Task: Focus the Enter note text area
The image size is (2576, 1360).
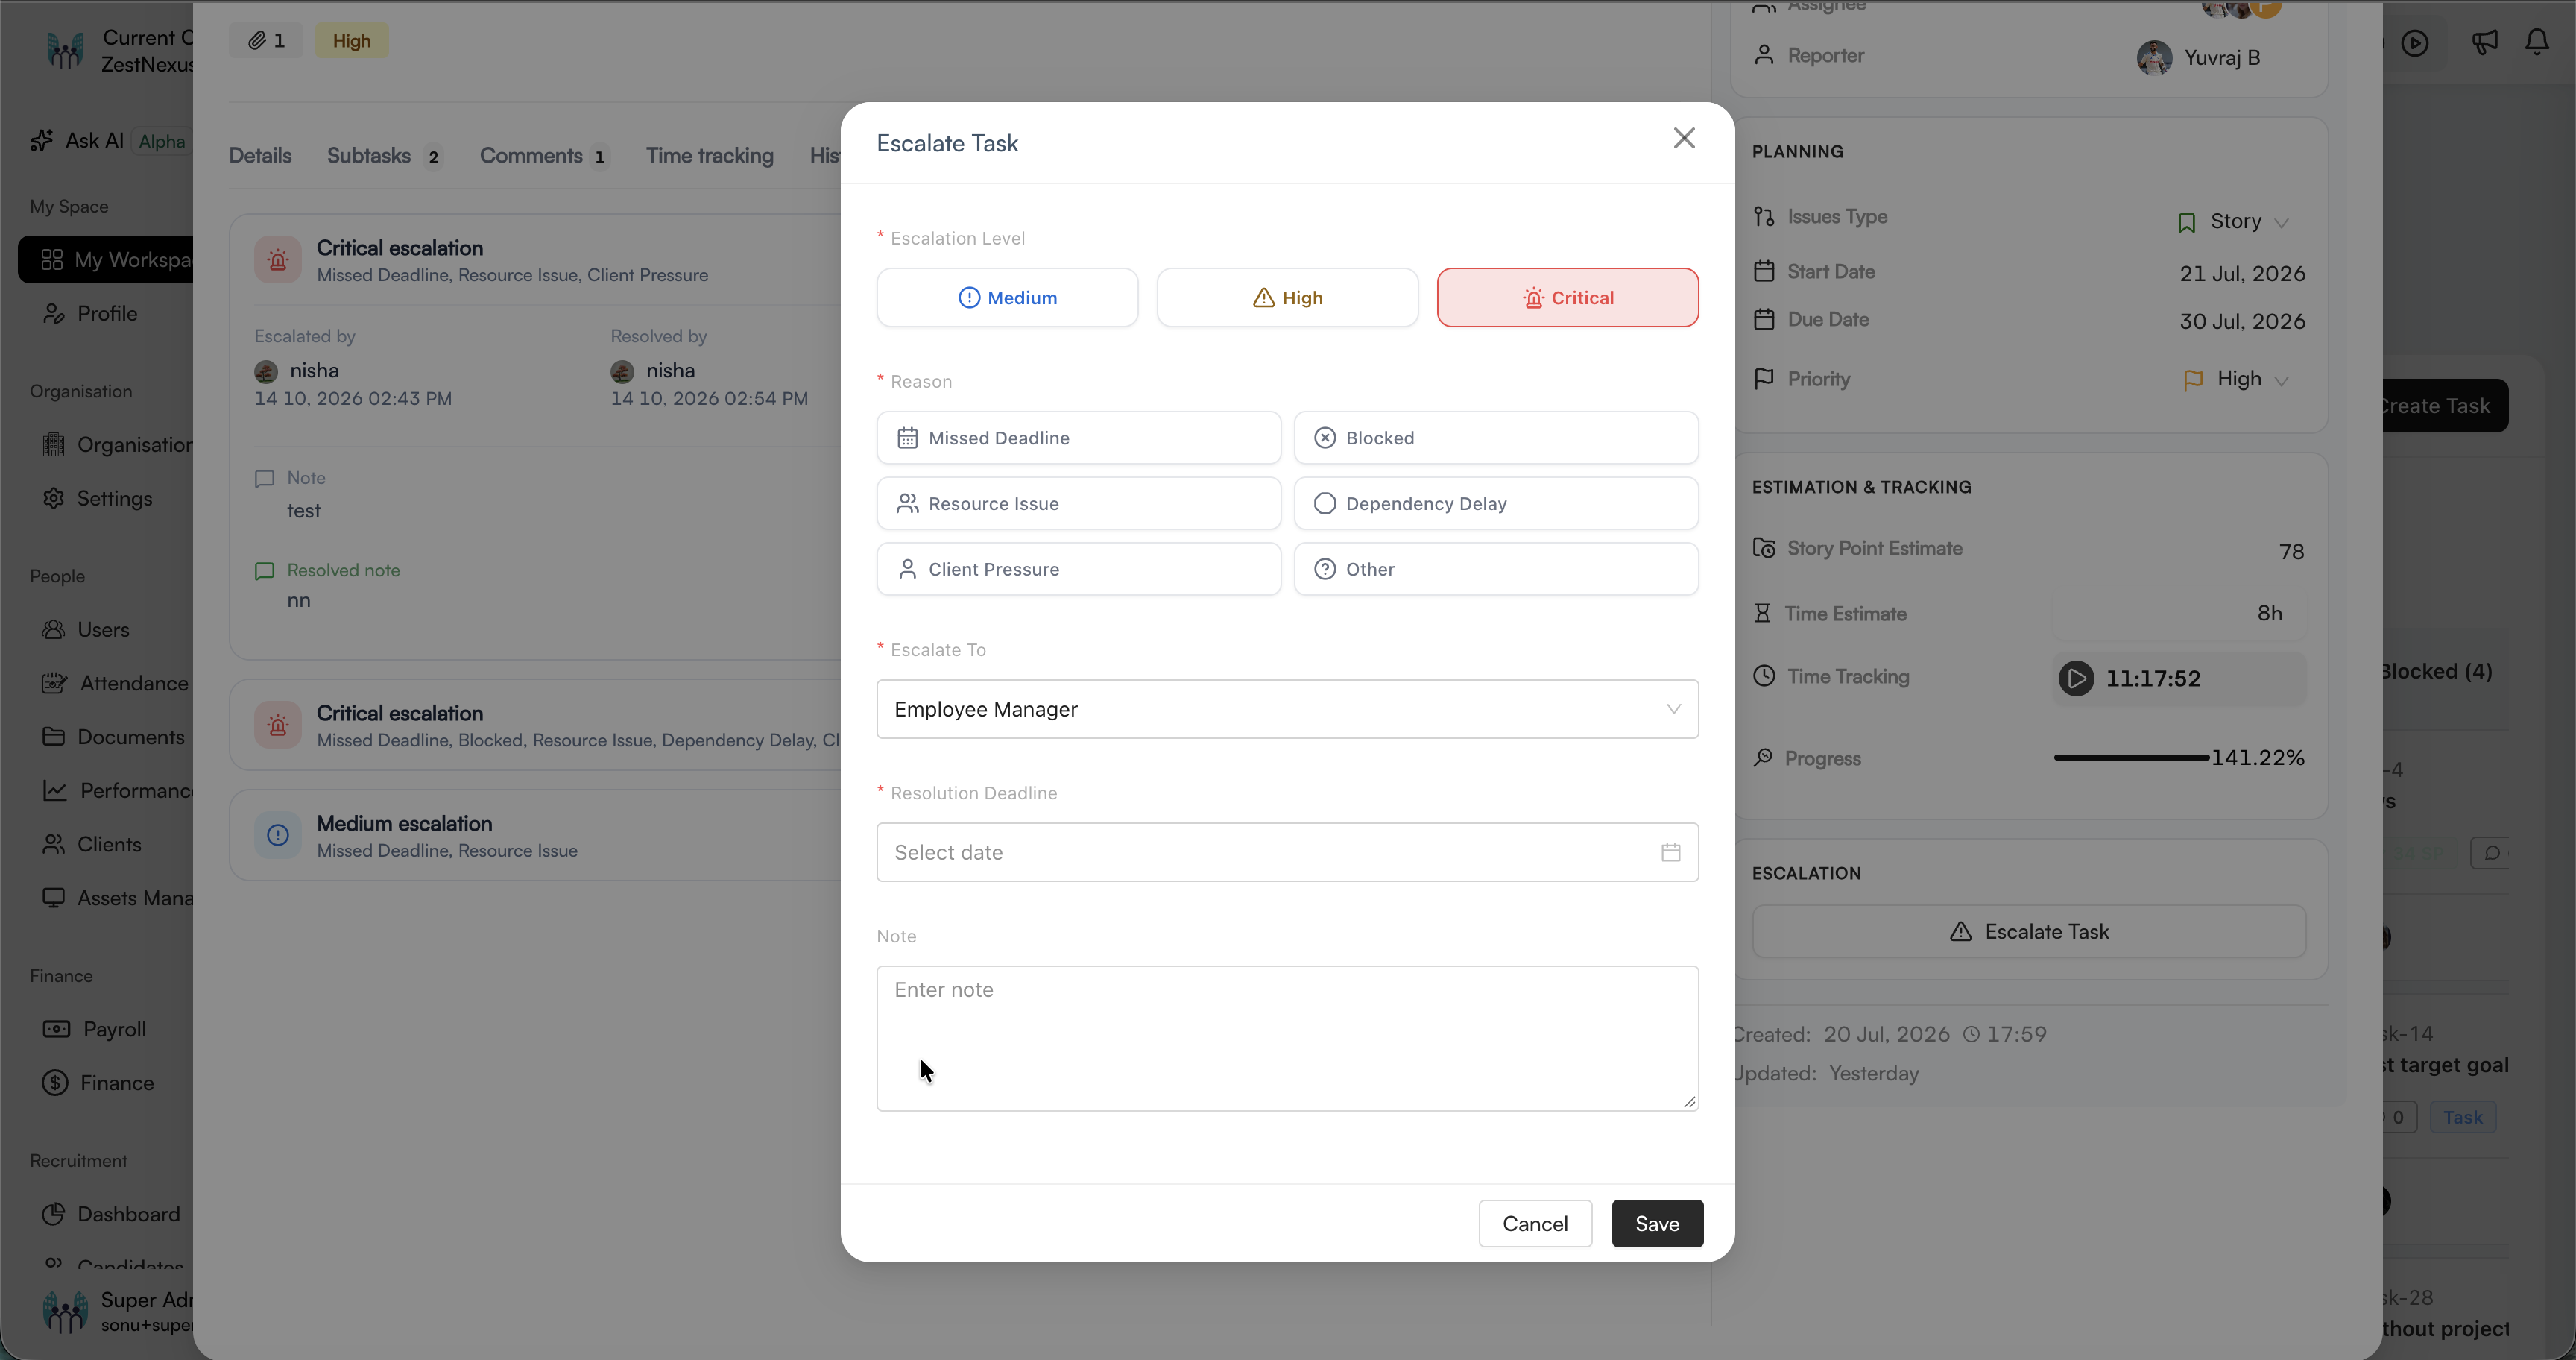Action: pos(1287,1038)
